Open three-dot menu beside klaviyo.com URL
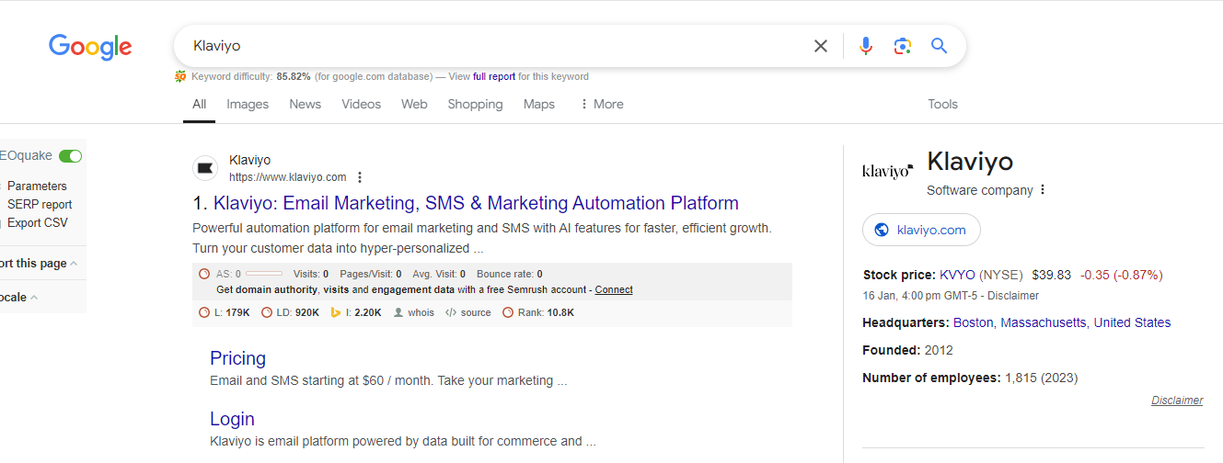 pyautogui.click(x=360, y=177)
